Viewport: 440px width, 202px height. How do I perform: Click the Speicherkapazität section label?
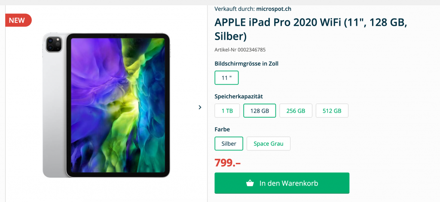coord(238,97)
